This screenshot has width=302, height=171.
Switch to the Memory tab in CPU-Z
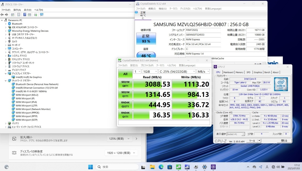pyautogui.click(x=239, y=72)
